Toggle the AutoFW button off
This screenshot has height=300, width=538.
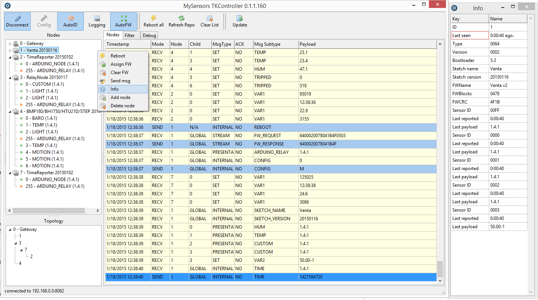124,22
